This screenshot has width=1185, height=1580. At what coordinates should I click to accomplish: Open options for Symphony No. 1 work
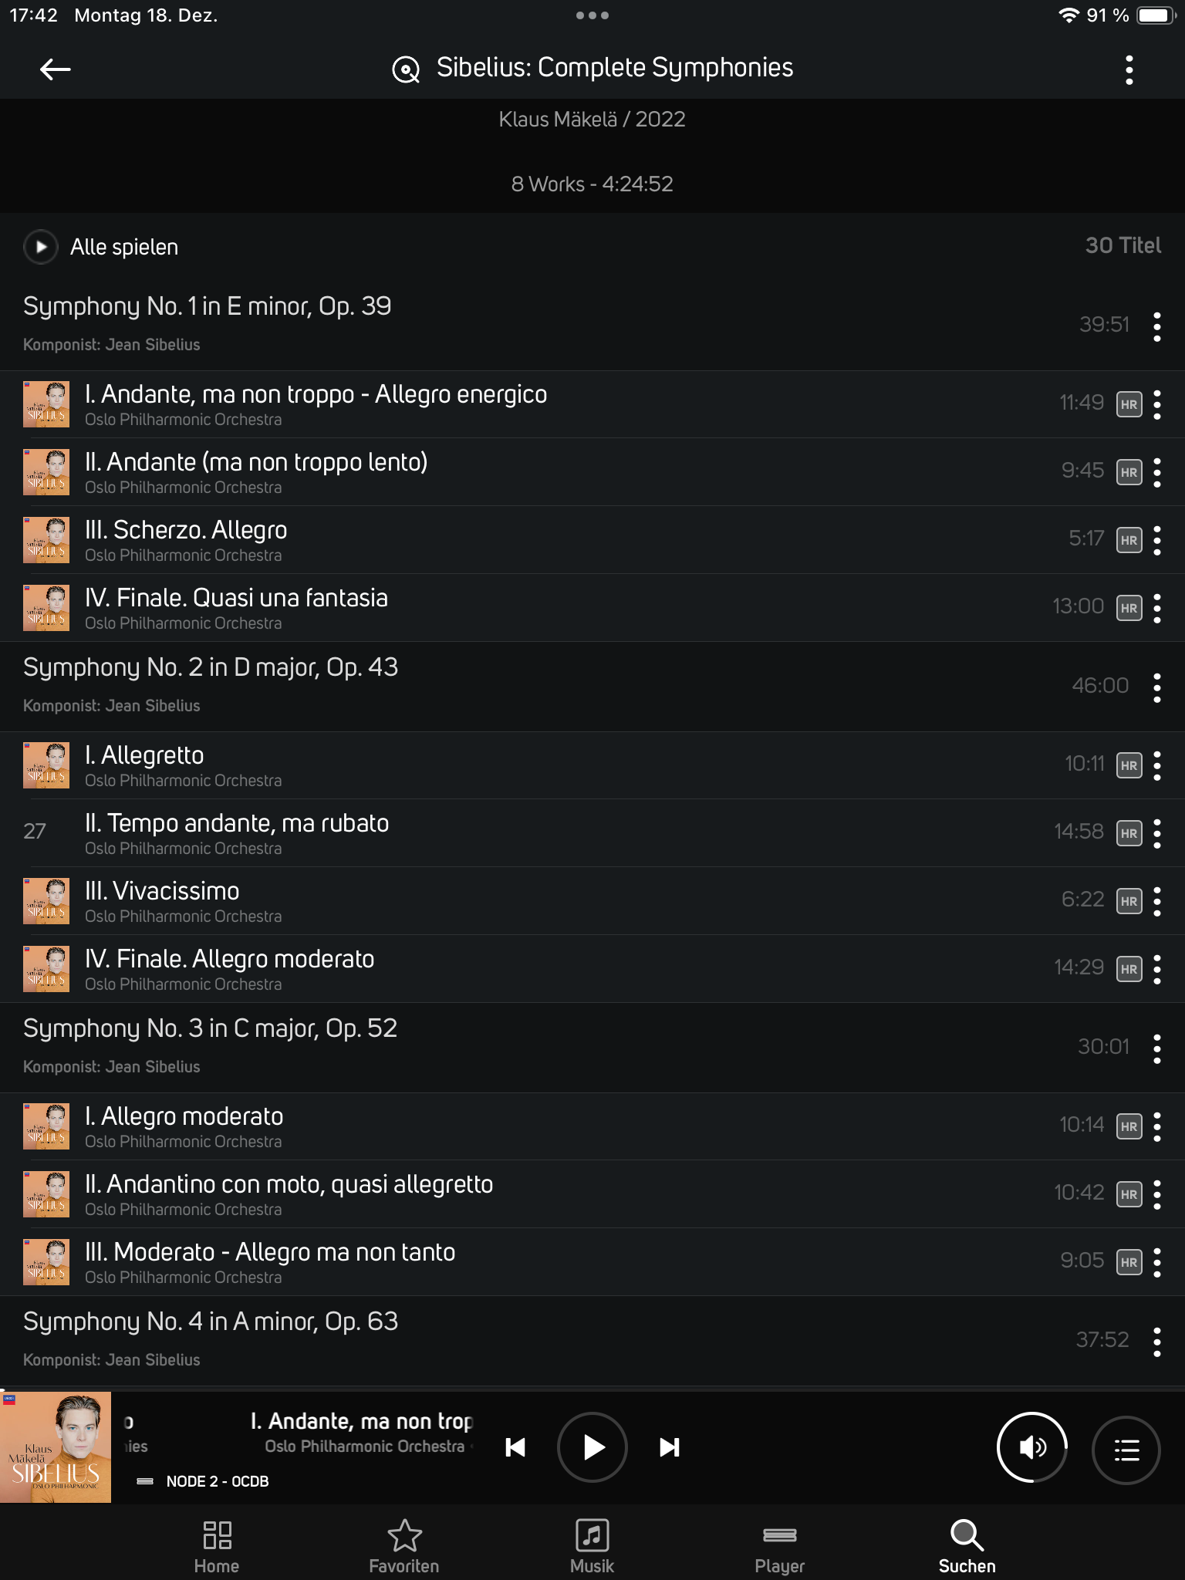tap(1156, 326)
